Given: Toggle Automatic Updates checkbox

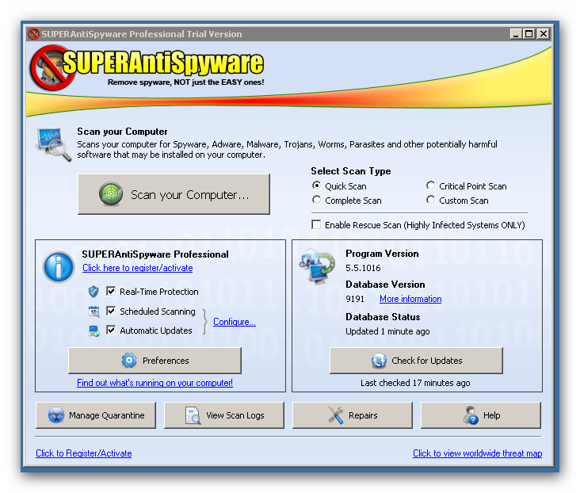Looking at the screenshot, I should pos(111,330).
